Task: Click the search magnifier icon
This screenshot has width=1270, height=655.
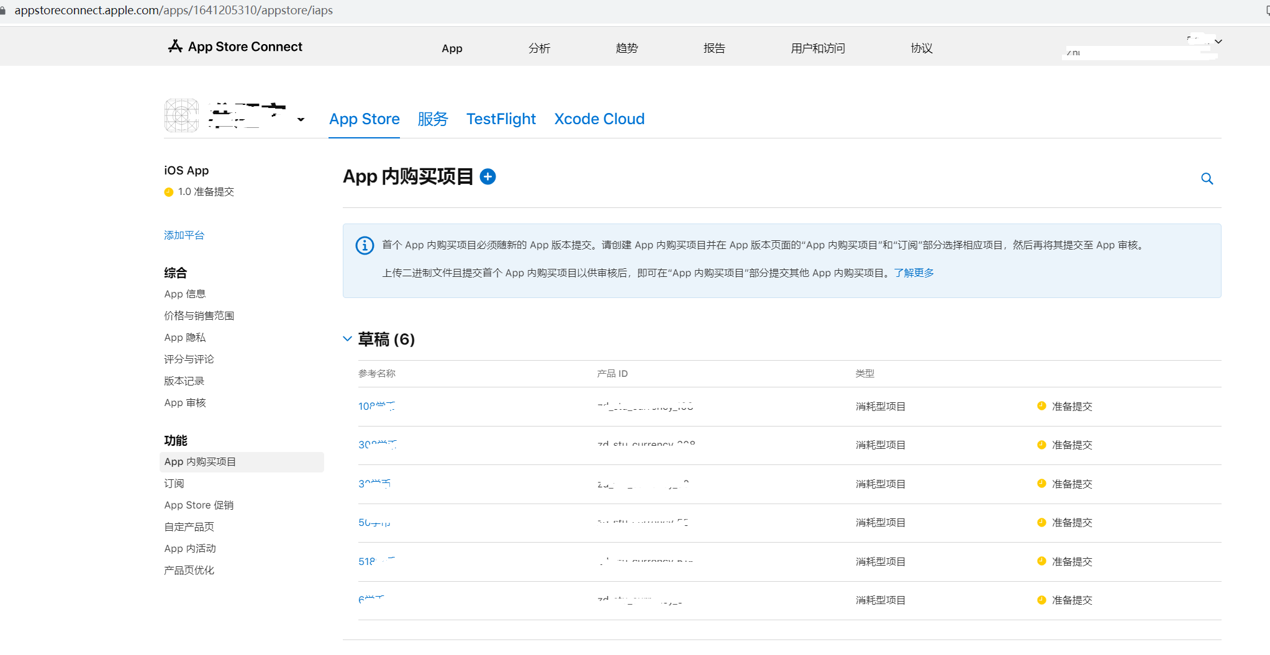Action: click(x=1207, y=179)
